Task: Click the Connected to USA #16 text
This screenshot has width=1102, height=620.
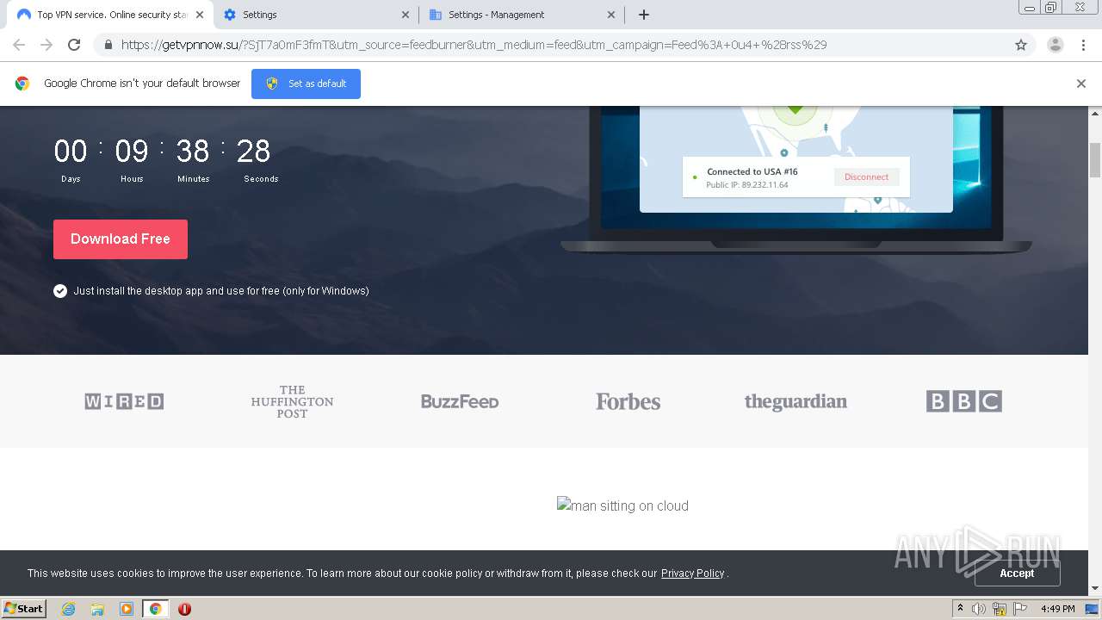Action: [752, 171]
